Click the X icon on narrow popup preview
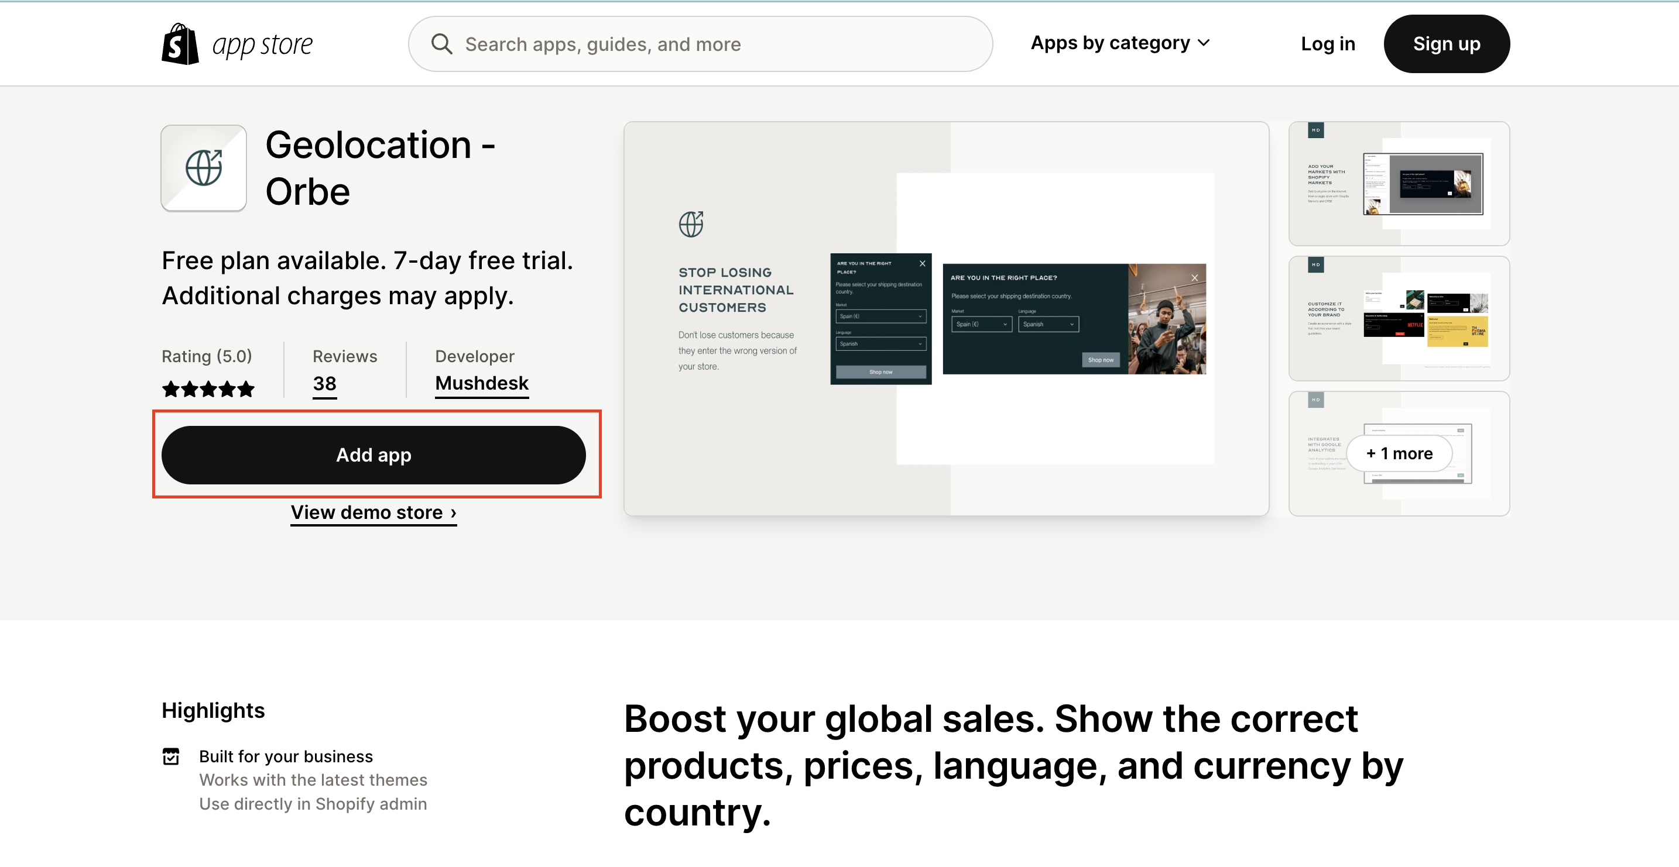This screenshot has height=867, width=1679. (x=922, y=264)
